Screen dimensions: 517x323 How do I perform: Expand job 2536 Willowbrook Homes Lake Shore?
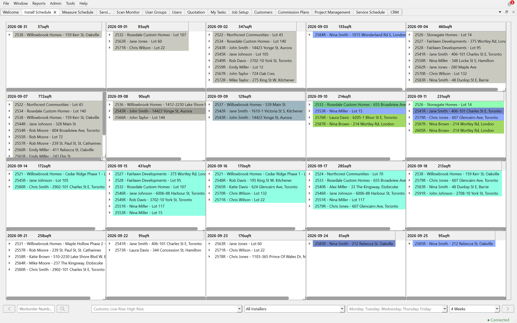110,105
